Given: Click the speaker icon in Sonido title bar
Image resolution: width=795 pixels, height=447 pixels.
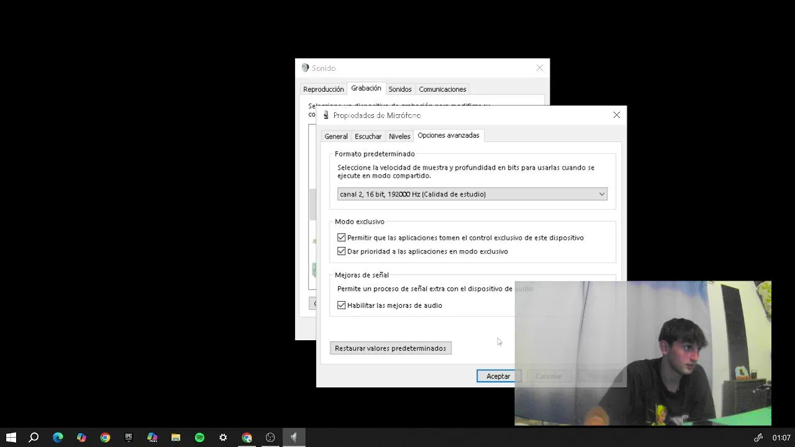Looking at the screenshot, I should tap(305, 68).
